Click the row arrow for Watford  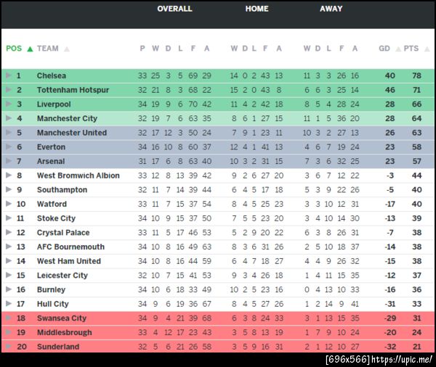[9, 204]
